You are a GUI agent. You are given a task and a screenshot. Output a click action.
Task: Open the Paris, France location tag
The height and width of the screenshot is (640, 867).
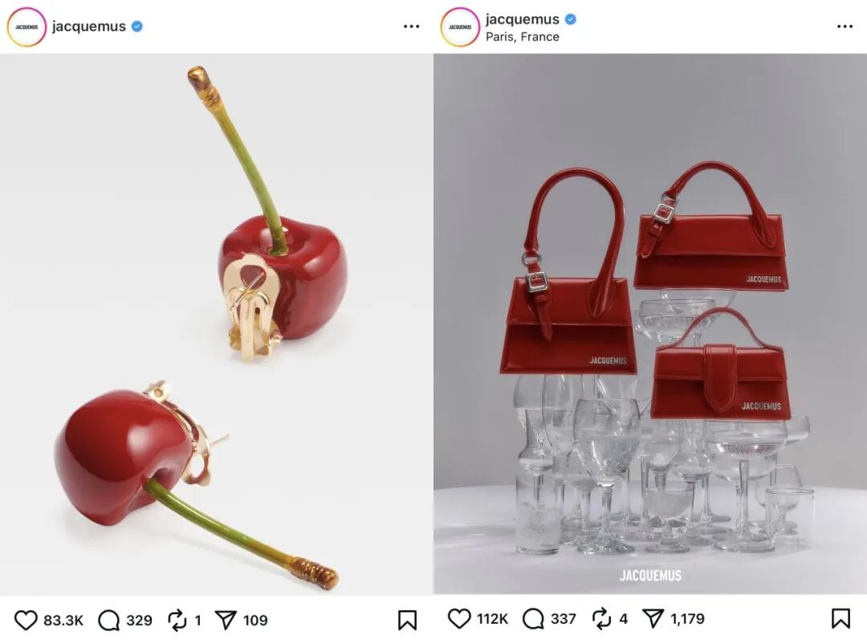pyautogui.click(x=522, y=37)
